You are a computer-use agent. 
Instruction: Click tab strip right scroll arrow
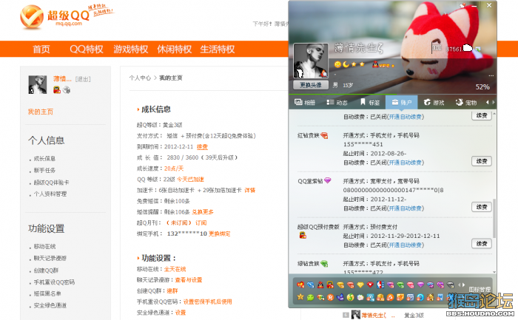pyautogui.click(x=494, y=102)
